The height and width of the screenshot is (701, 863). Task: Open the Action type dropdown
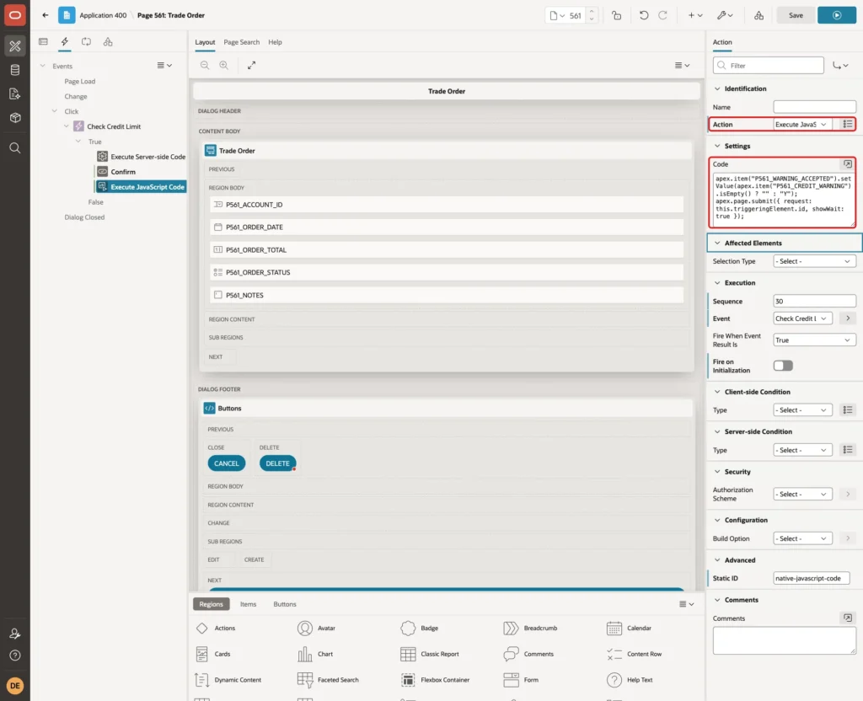(x=802, y=125)
